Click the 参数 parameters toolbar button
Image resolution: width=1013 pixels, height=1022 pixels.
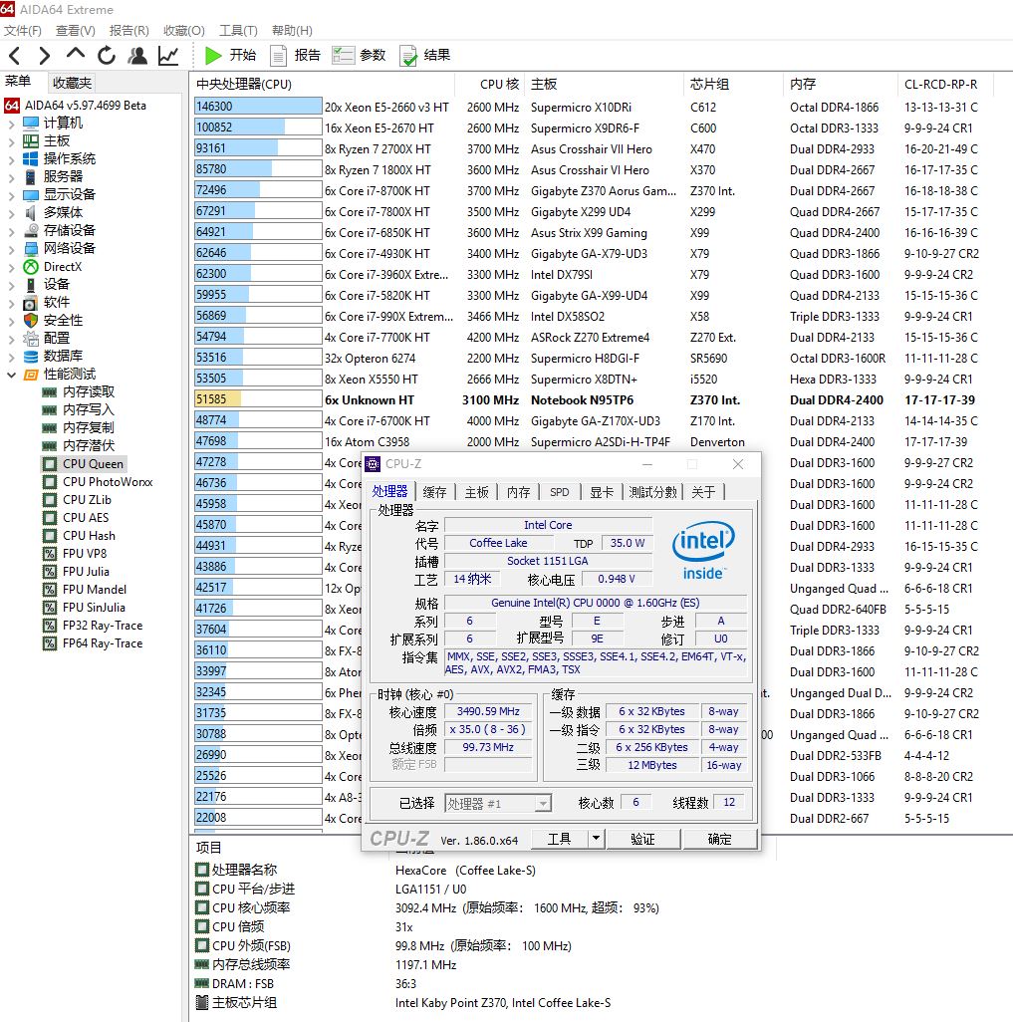pos(360,56)
